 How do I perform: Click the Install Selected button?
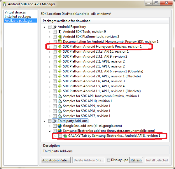tap(157, 160)
